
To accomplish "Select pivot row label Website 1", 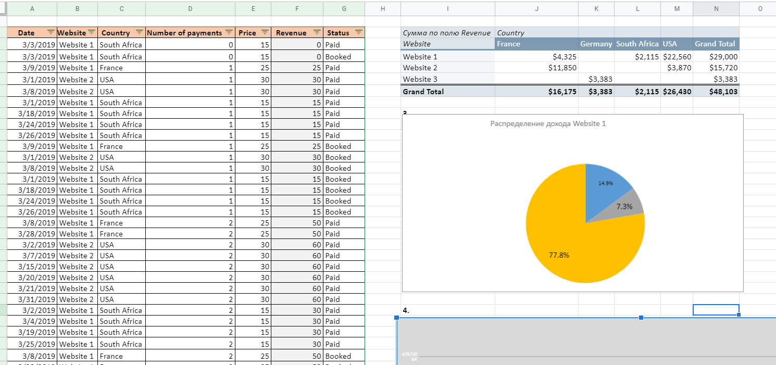I will pyautogui.click(x=448, y=57).
